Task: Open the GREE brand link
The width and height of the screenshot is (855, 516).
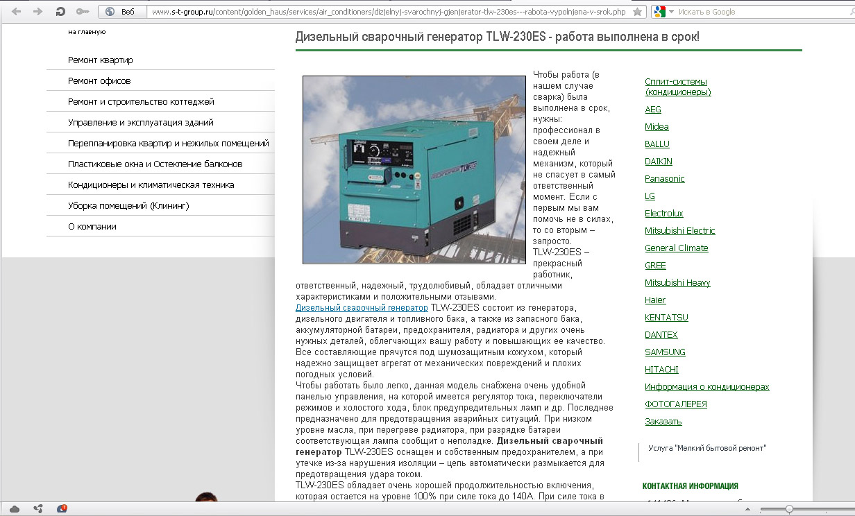Action: point(655,266)
